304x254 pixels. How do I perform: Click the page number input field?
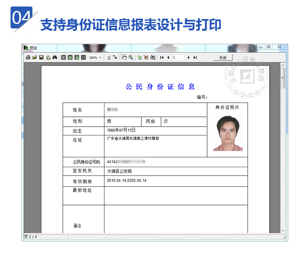178,58
